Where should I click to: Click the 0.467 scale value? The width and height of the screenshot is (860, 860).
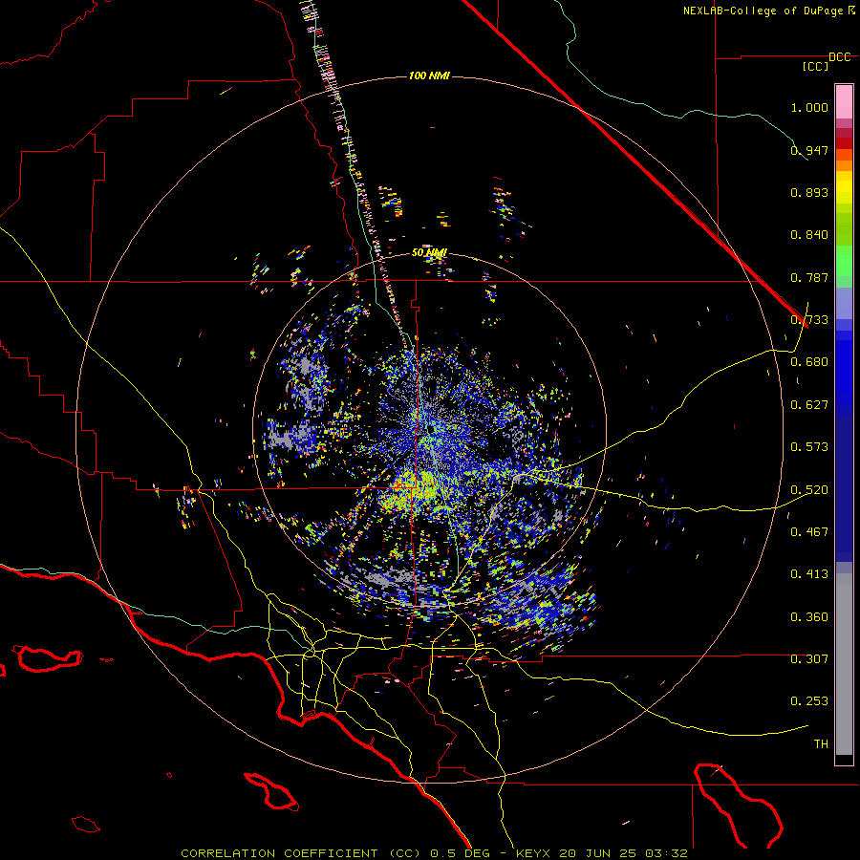(809, 532)
